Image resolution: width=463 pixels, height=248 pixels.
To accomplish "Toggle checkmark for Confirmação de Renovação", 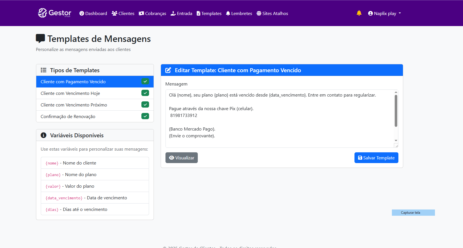I will tap(145, 116).
